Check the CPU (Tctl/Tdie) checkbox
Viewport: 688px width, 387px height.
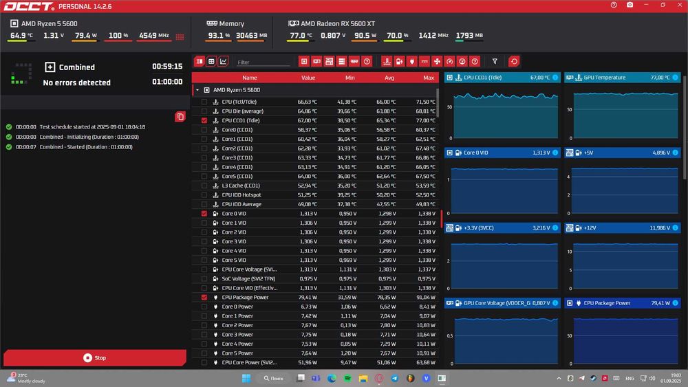point(204,102)
